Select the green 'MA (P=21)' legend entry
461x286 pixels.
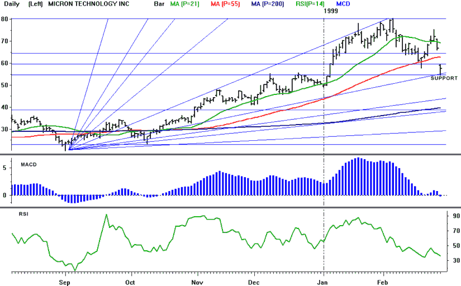pyautogui.click(x=184, y=4)
